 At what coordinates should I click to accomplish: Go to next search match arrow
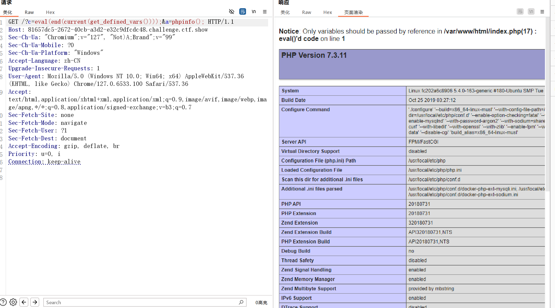pos(35,302)
